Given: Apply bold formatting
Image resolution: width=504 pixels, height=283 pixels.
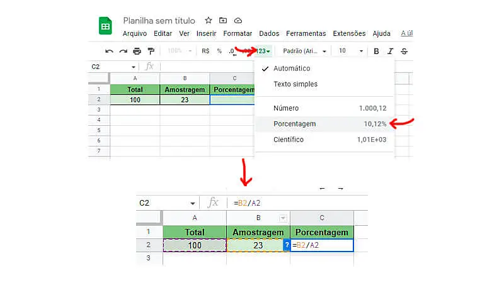Looking at the screenshot, I should click(x=376, y=51).
